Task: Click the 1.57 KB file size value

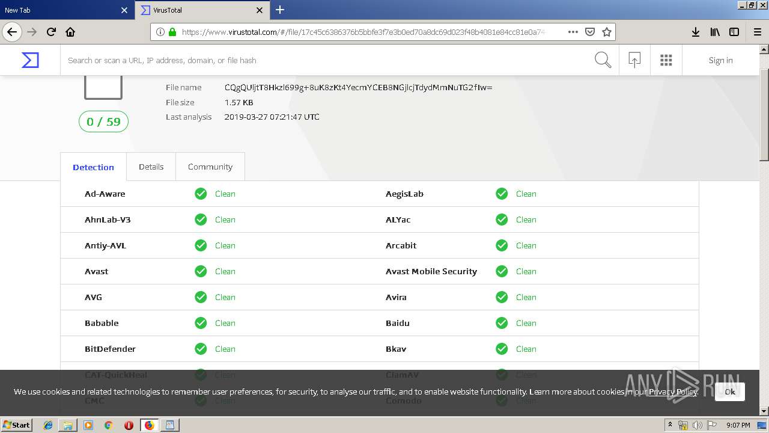Action: tap(239, 102)
